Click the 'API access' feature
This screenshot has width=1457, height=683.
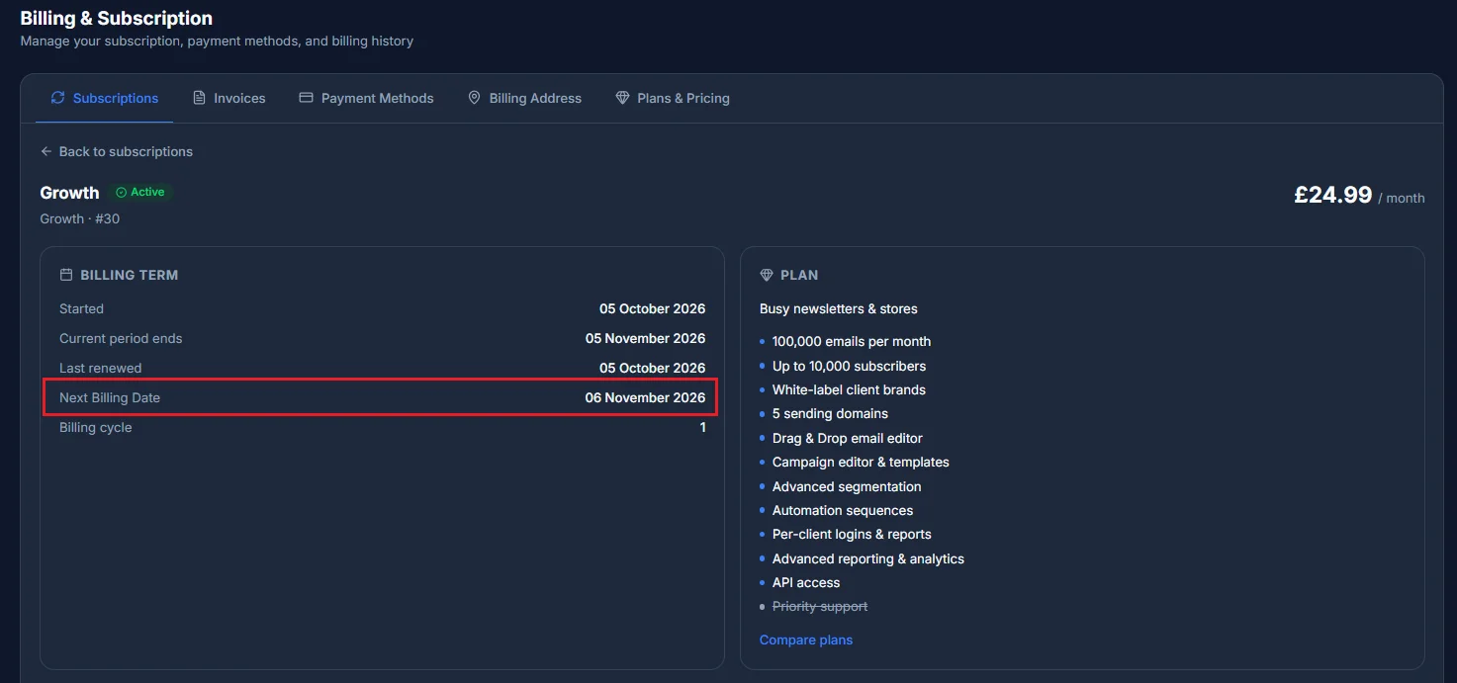click(x=806, y=582)
